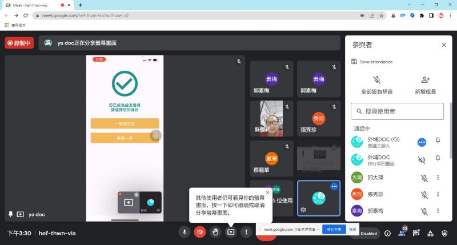The image size is (457, 245).
Task: Pin the 外埔DOC shared screen row
Action: [438, 158]
